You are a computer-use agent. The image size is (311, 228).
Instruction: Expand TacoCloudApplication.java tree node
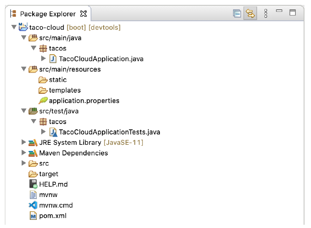coord(44,59)
